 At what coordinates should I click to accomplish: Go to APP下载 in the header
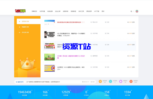point(97,11)
